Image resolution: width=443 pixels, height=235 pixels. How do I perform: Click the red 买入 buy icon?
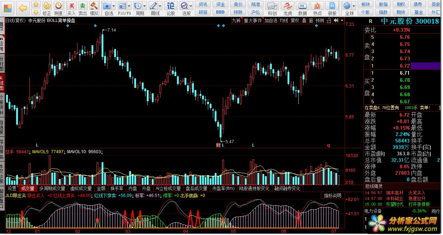pos(72,8)
